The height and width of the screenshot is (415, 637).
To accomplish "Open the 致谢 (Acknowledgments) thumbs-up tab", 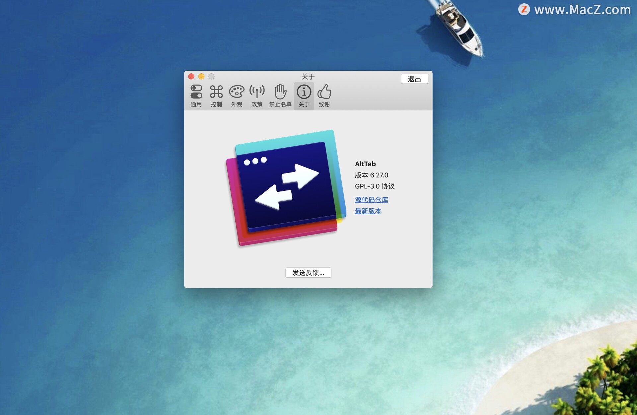I will click(x=324, y=96).
